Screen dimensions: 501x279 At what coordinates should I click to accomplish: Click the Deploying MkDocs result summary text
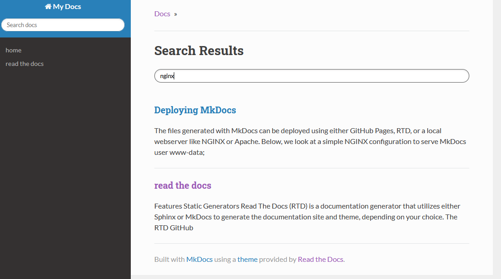310,142
